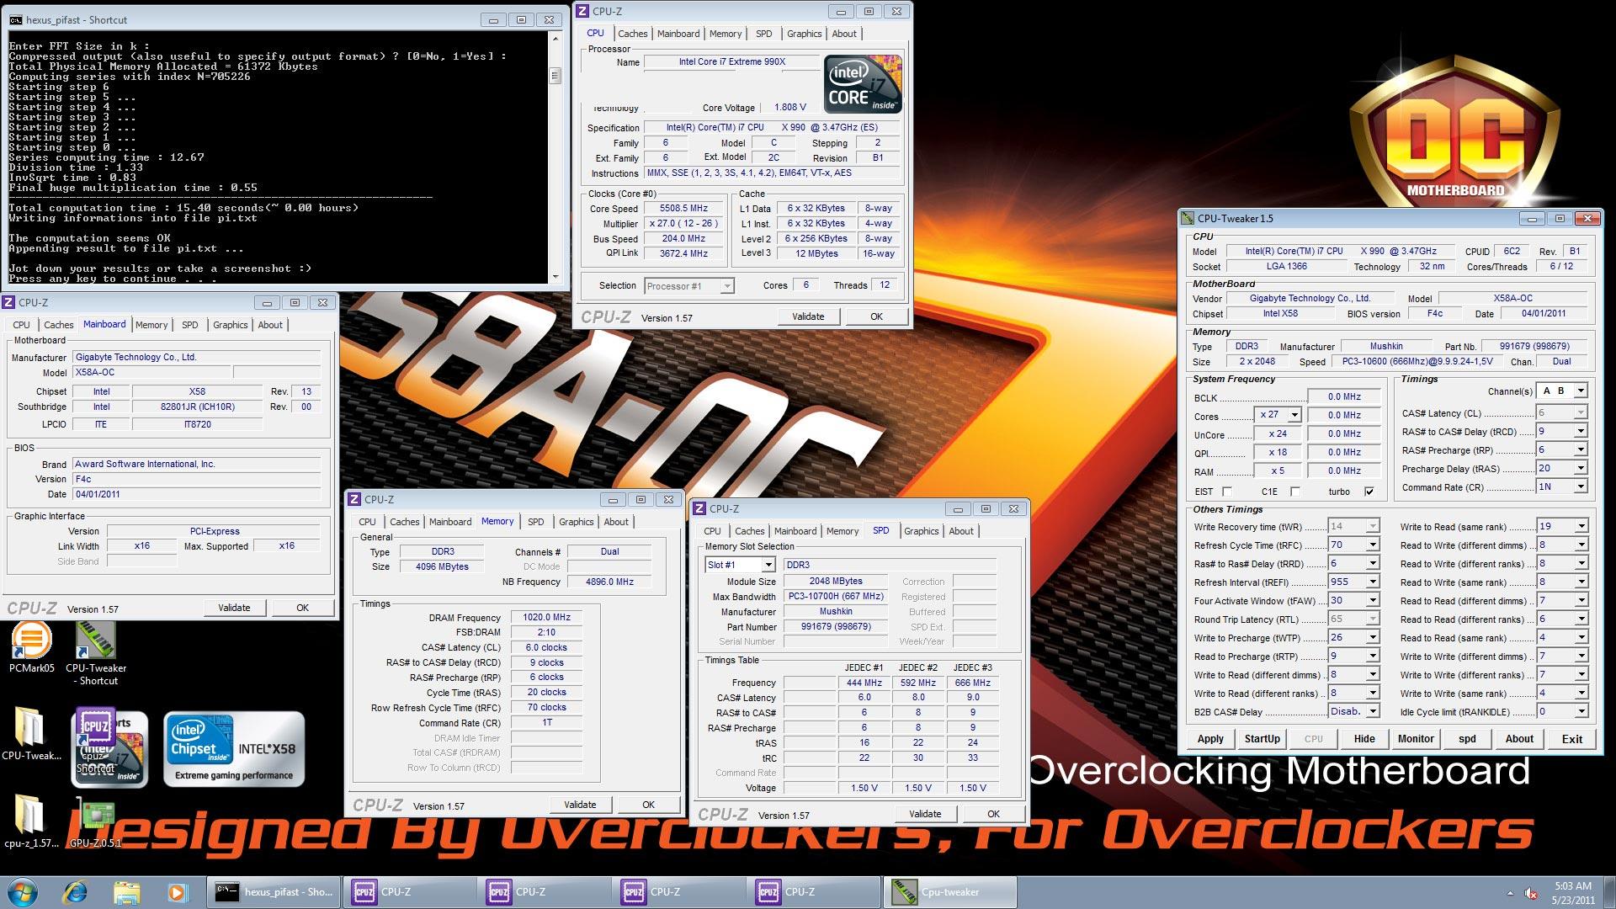Open CPU-Tweaker Shortcut desktop icon
1616x909 pixels.
point(96,653)
